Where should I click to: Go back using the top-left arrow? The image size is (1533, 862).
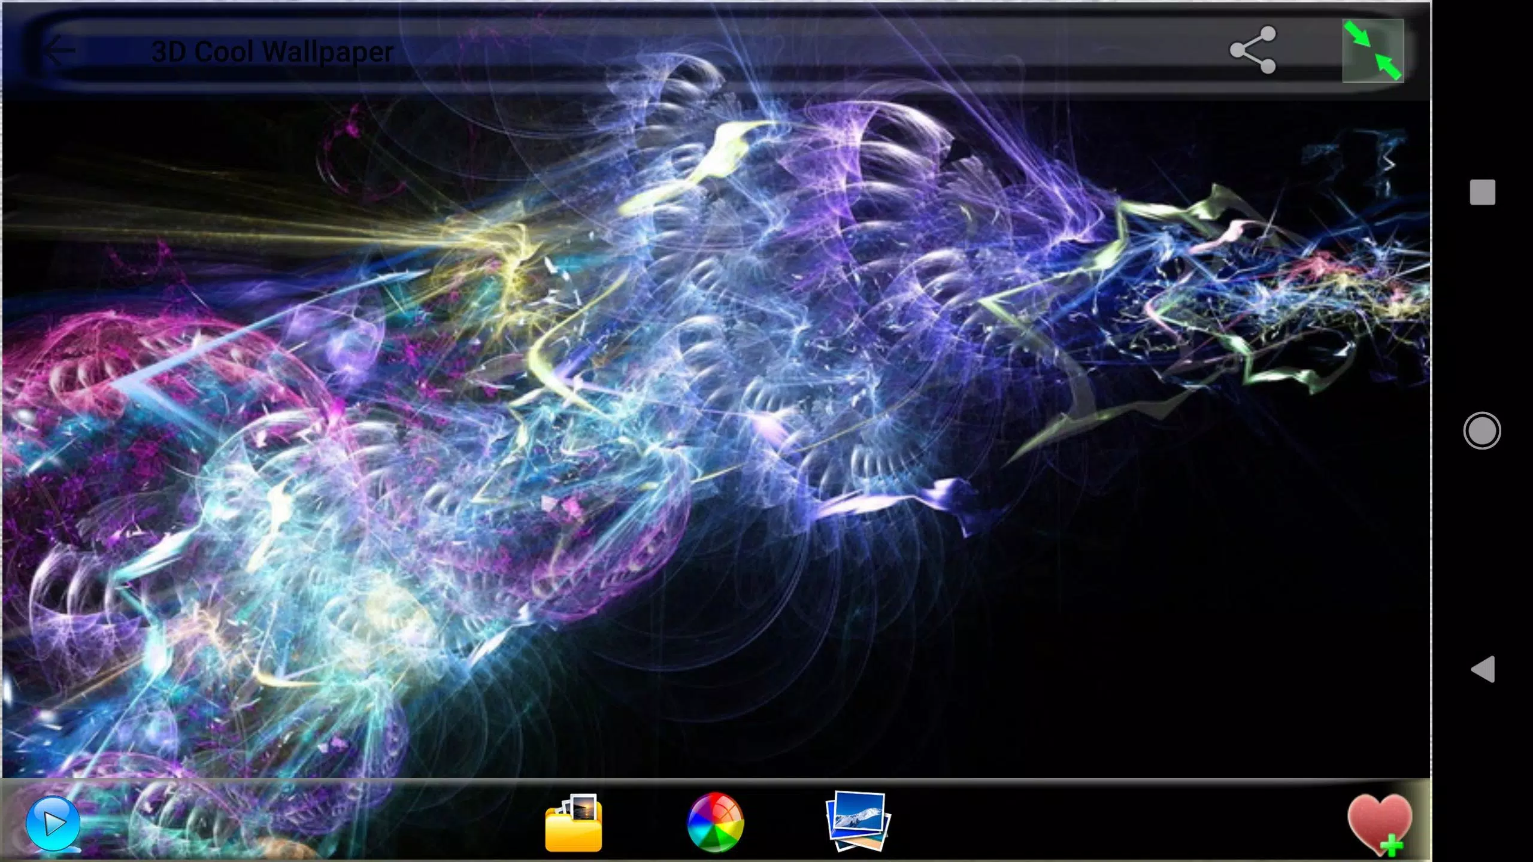(x=60, y=51)
